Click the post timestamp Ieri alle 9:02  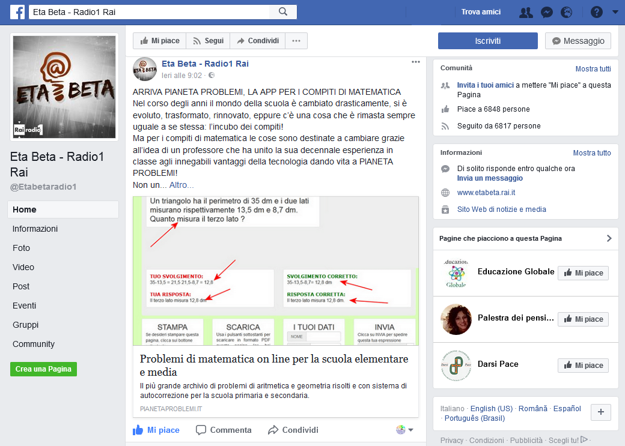(181, 75)
